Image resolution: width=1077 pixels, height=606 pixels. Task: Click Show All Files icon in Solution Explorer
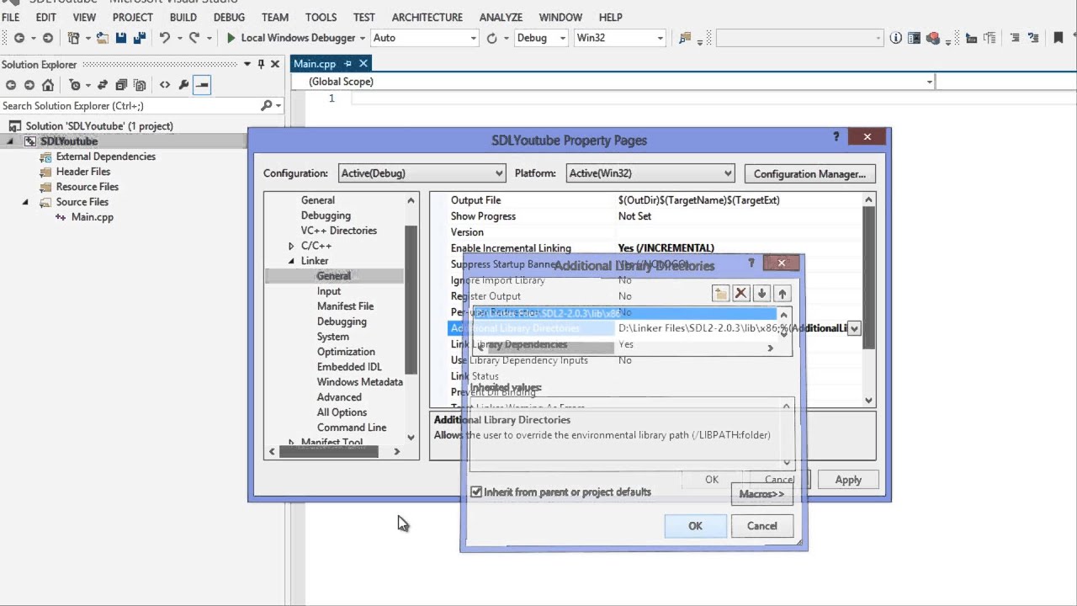(140, 85)
